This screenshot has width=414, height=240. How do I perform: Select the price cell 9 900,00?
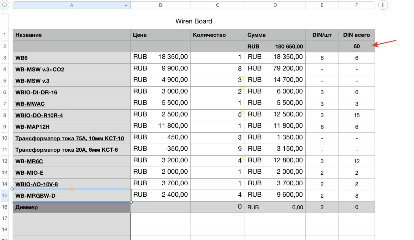pyautogui.click(x=160, y=69)
